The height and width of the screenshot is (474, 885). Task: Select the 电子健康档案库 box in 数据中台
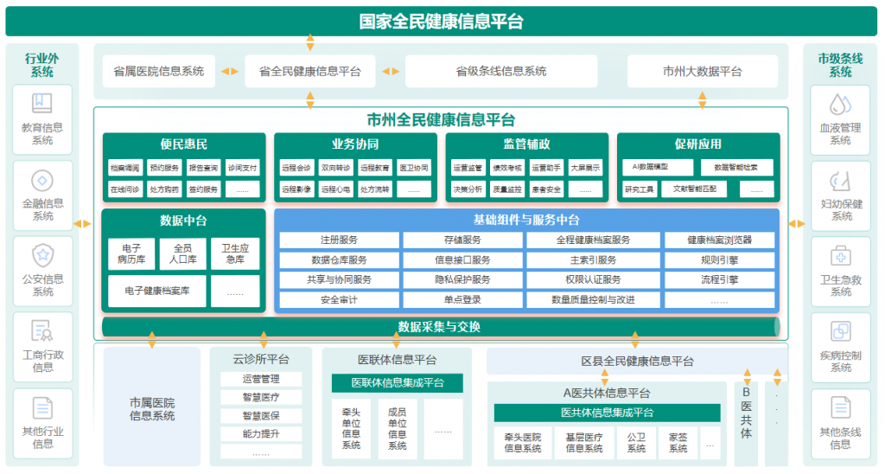[156, 291]
